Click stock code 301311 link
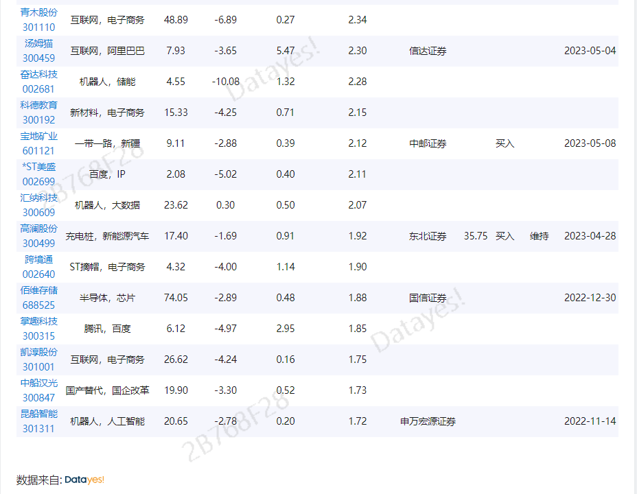637x494 pixels. (x=39, y=429)
